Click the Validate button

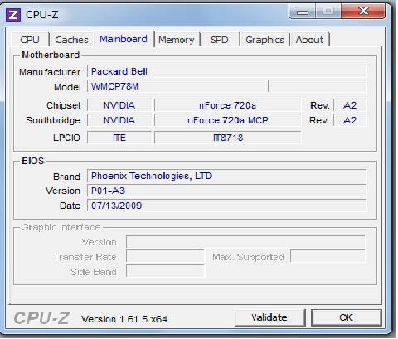click(269, 317)
